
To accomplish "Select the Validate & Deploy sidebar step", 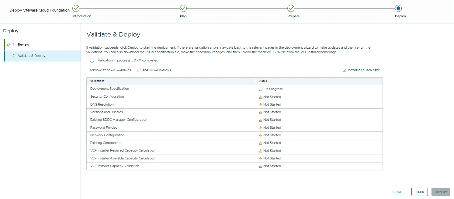I will tap(43, 56).
